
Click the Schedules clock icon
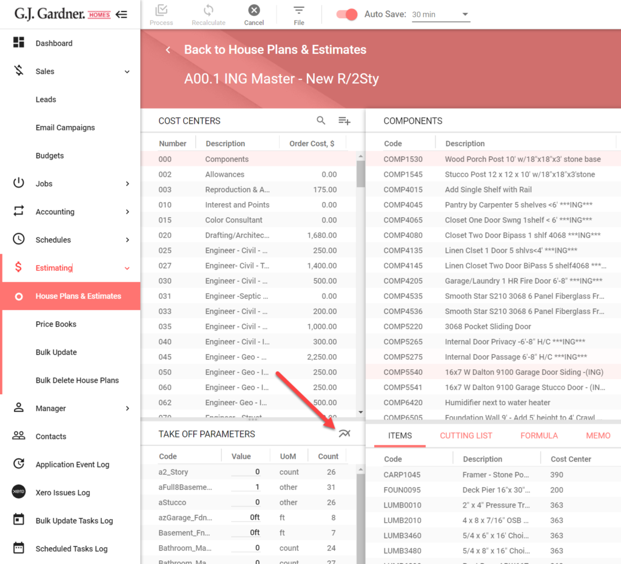pyautogui.click(x=19, y=239)
